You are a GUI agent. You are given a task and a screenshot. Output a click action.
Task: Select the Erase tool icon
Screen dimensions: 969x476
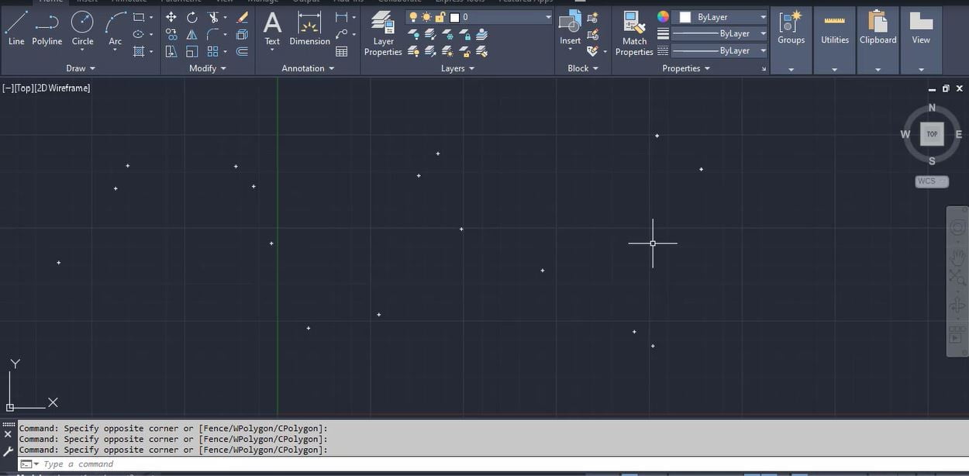coord(242,17)
